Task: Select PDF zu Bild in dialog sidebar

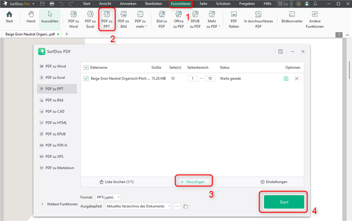Action: pyautogui.click(x=57, y=100)
